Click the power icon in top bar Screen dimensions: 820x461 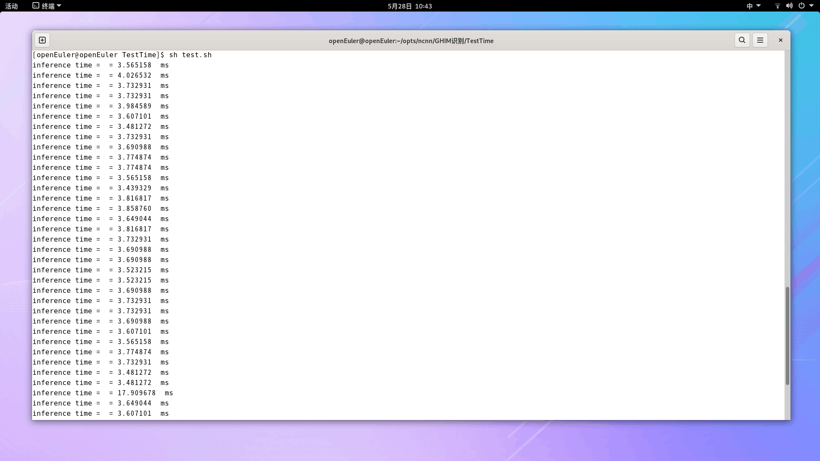click(x=801, y=6)
